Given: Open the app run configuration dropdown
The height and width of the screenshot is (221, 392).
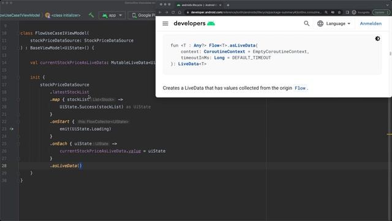Looking at the screenshot, I should 111,15.
